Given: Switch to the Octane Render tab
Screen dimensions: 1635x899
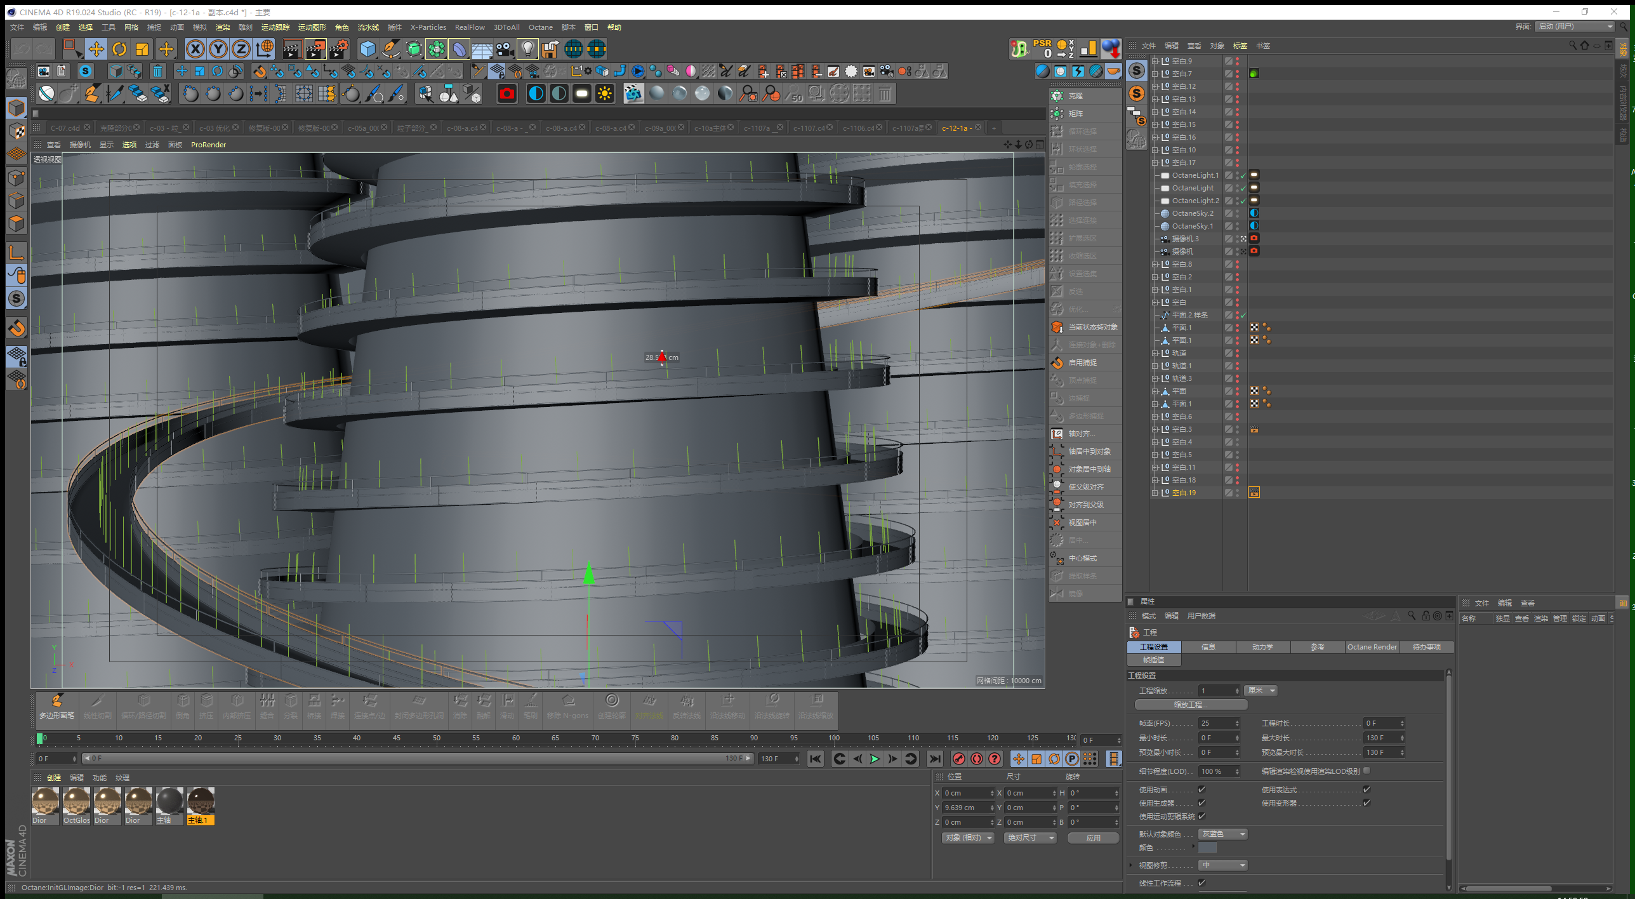Looking at the screenshot, I should pyautogui.click(x=1372, y=646).
